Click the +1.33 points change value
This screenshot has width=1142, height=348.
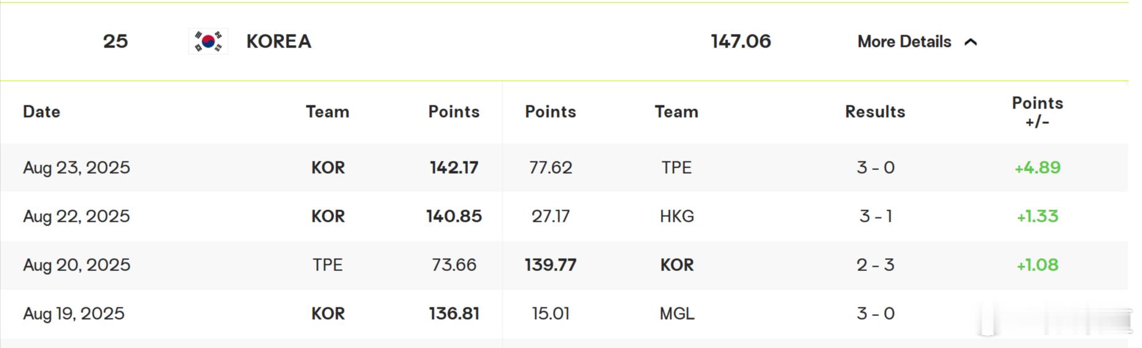(1037, 216)
